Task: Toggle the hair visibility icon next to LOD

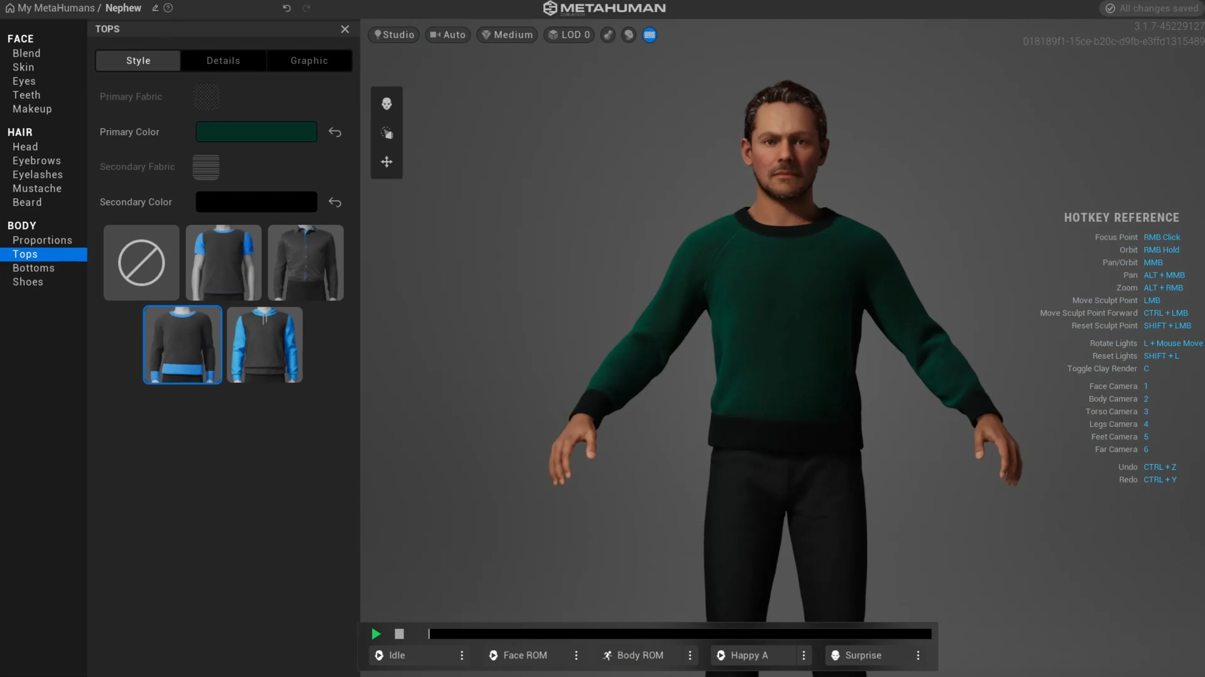Action: [608, 35]
